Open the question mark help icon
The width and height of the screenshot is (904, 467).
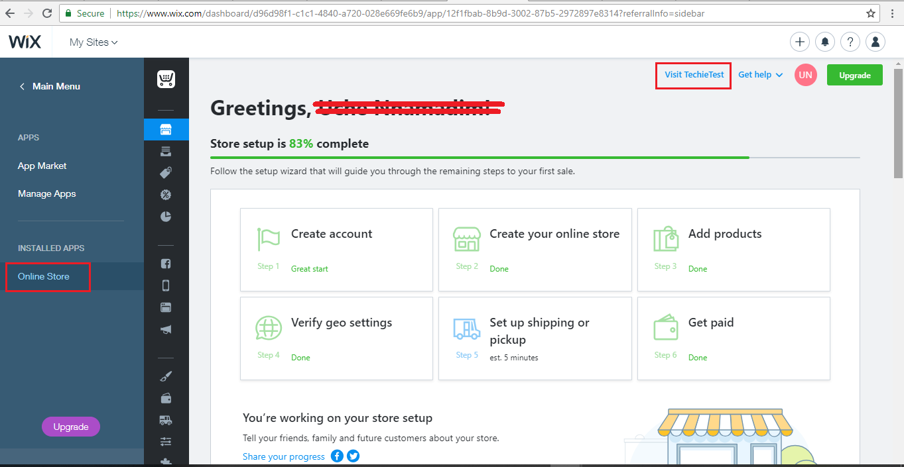click(x=850, y=42)
